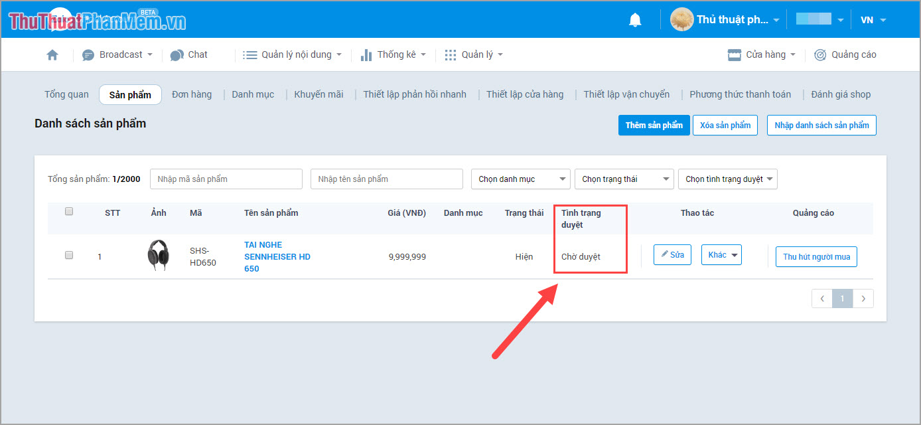Click the headphone product thumbnail image
The width and height of the screenshot is (921, 425).
(x=159, y=254)
